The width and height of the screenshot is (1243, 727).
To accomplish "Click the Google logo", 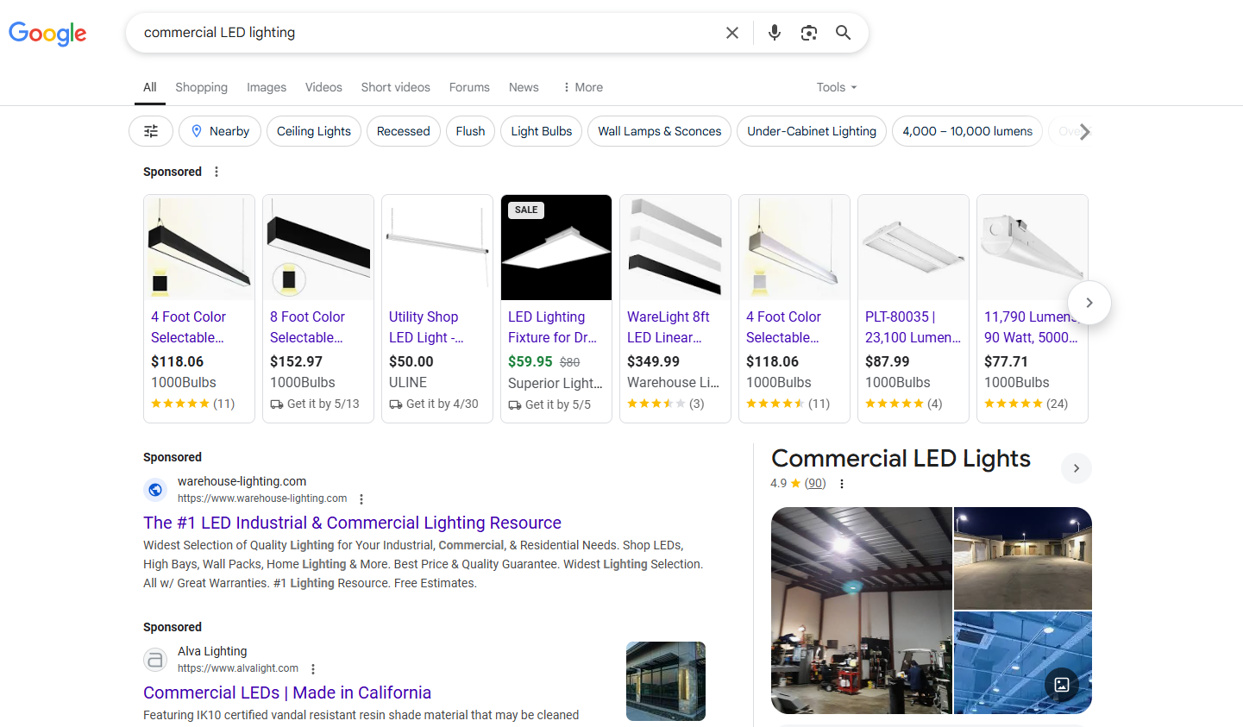I will click(x=47, y=34).
